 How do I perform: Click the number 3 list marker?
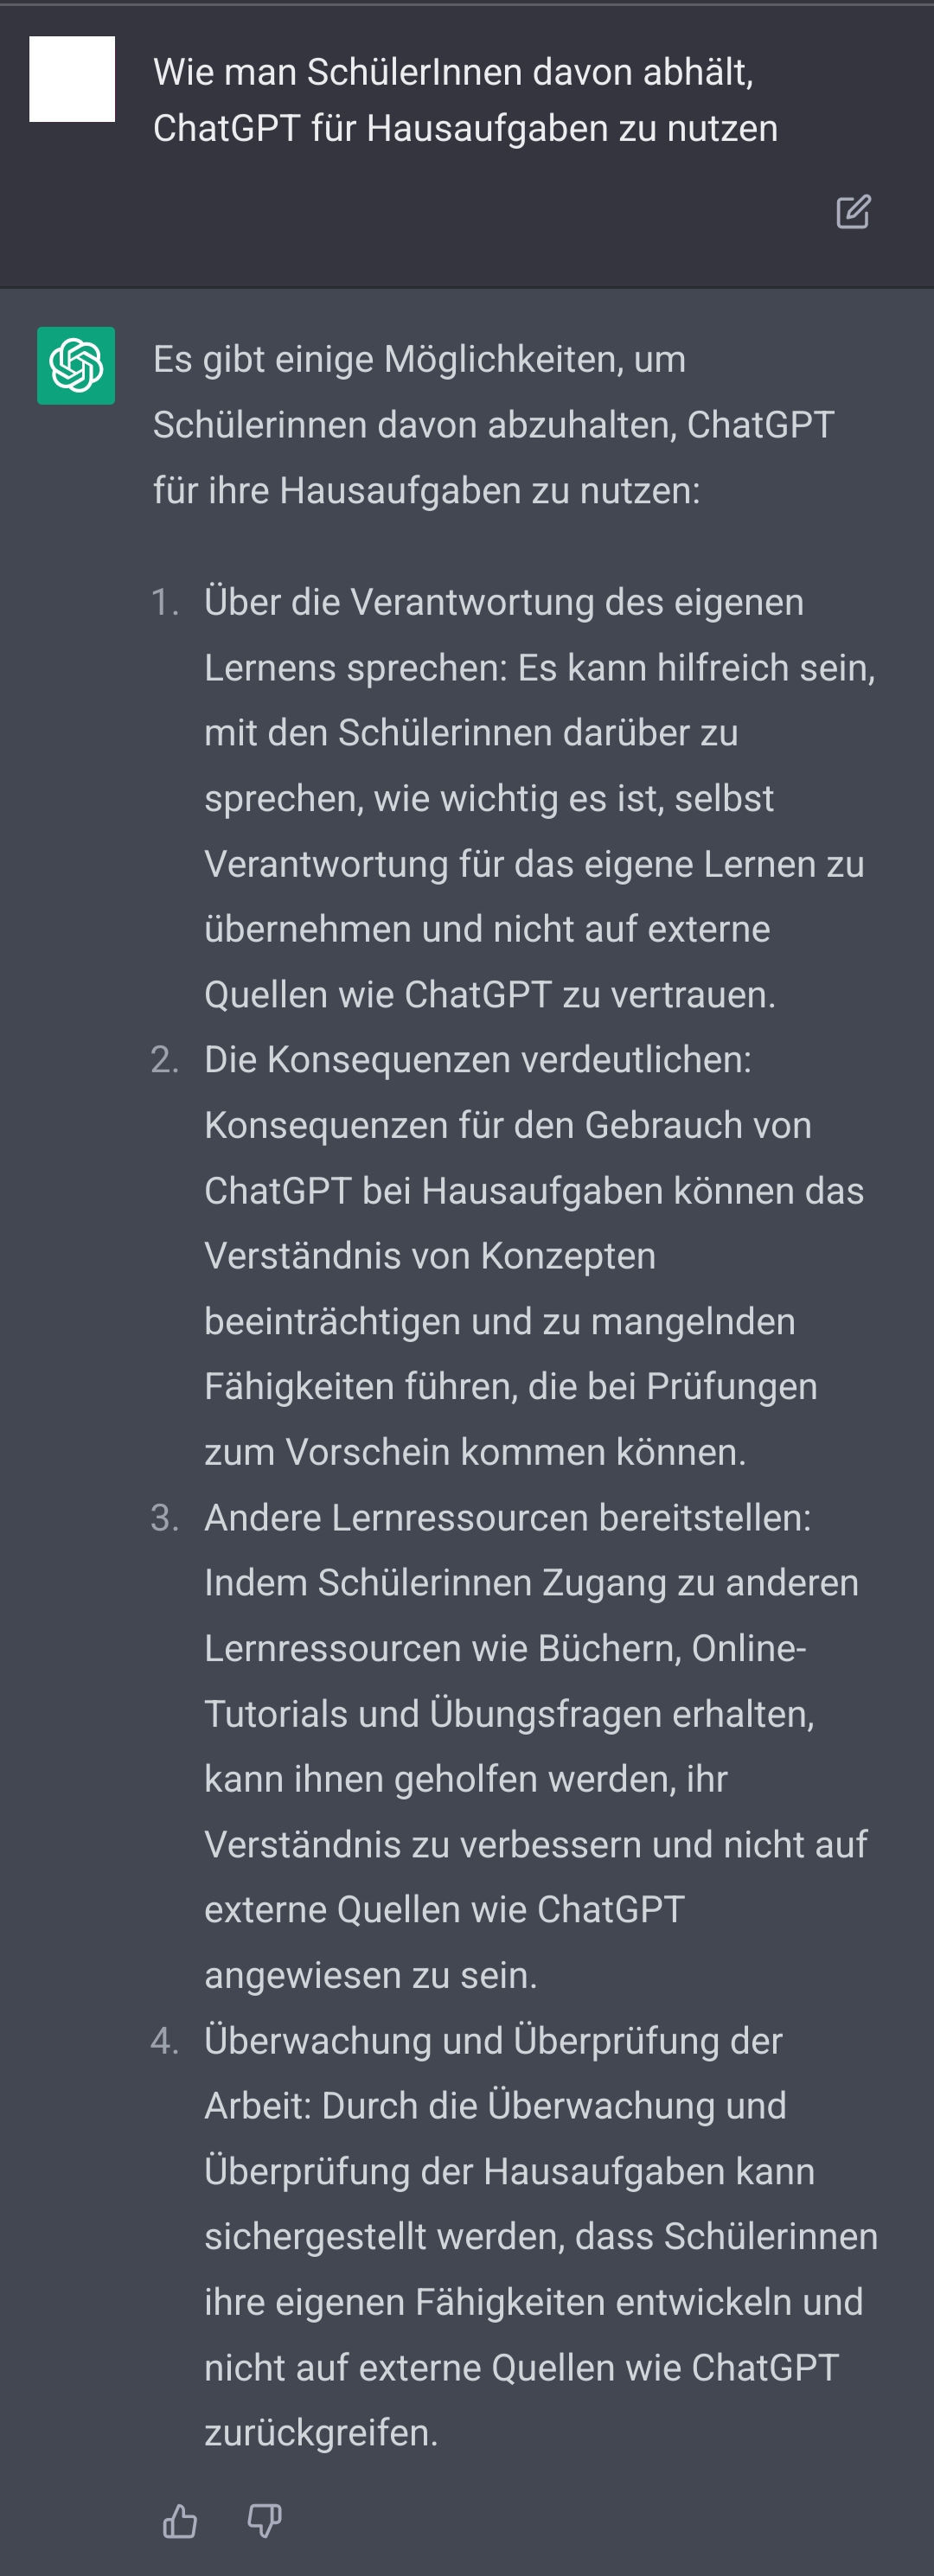point(165,1518)
